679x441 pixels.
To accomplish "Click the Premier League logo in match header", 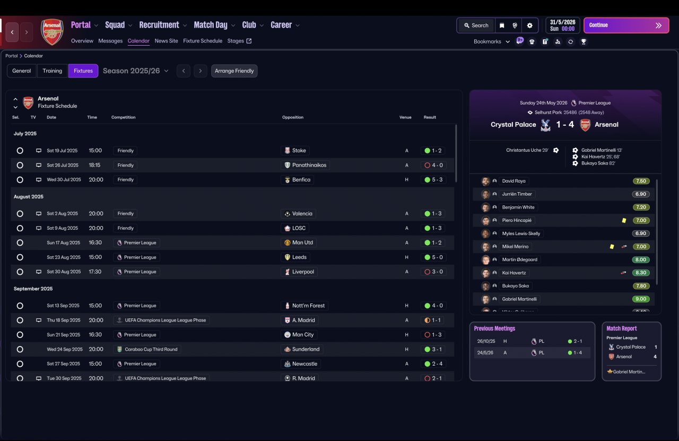I will point(573,103).
